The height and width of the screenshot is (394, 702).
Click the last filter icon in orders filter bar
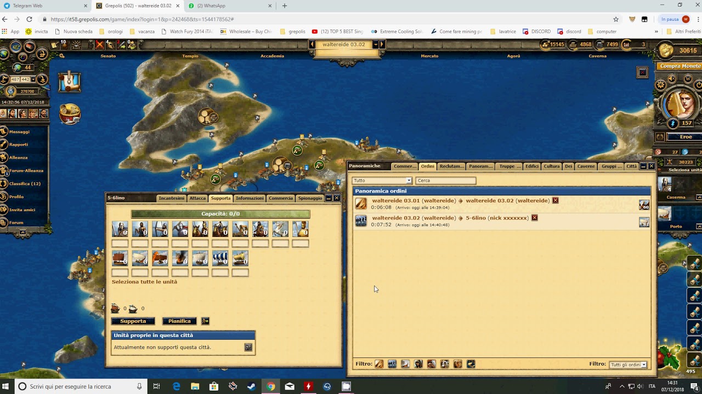471,364
